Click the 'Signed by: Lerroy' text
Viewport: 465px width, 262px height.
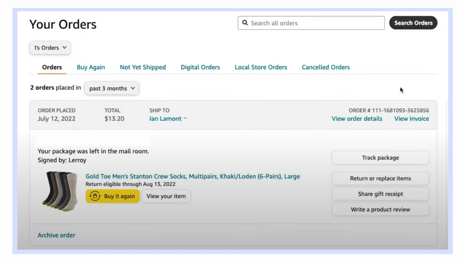[62, 160]
